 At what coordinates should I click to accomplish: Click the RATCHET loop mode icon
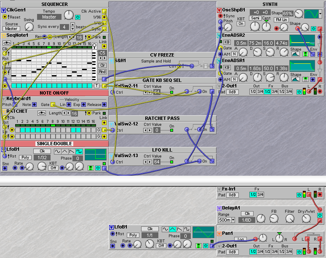coord(42,113)
